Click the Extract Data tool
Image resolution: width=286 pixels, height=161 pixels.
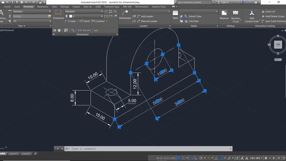pos(193,16)
